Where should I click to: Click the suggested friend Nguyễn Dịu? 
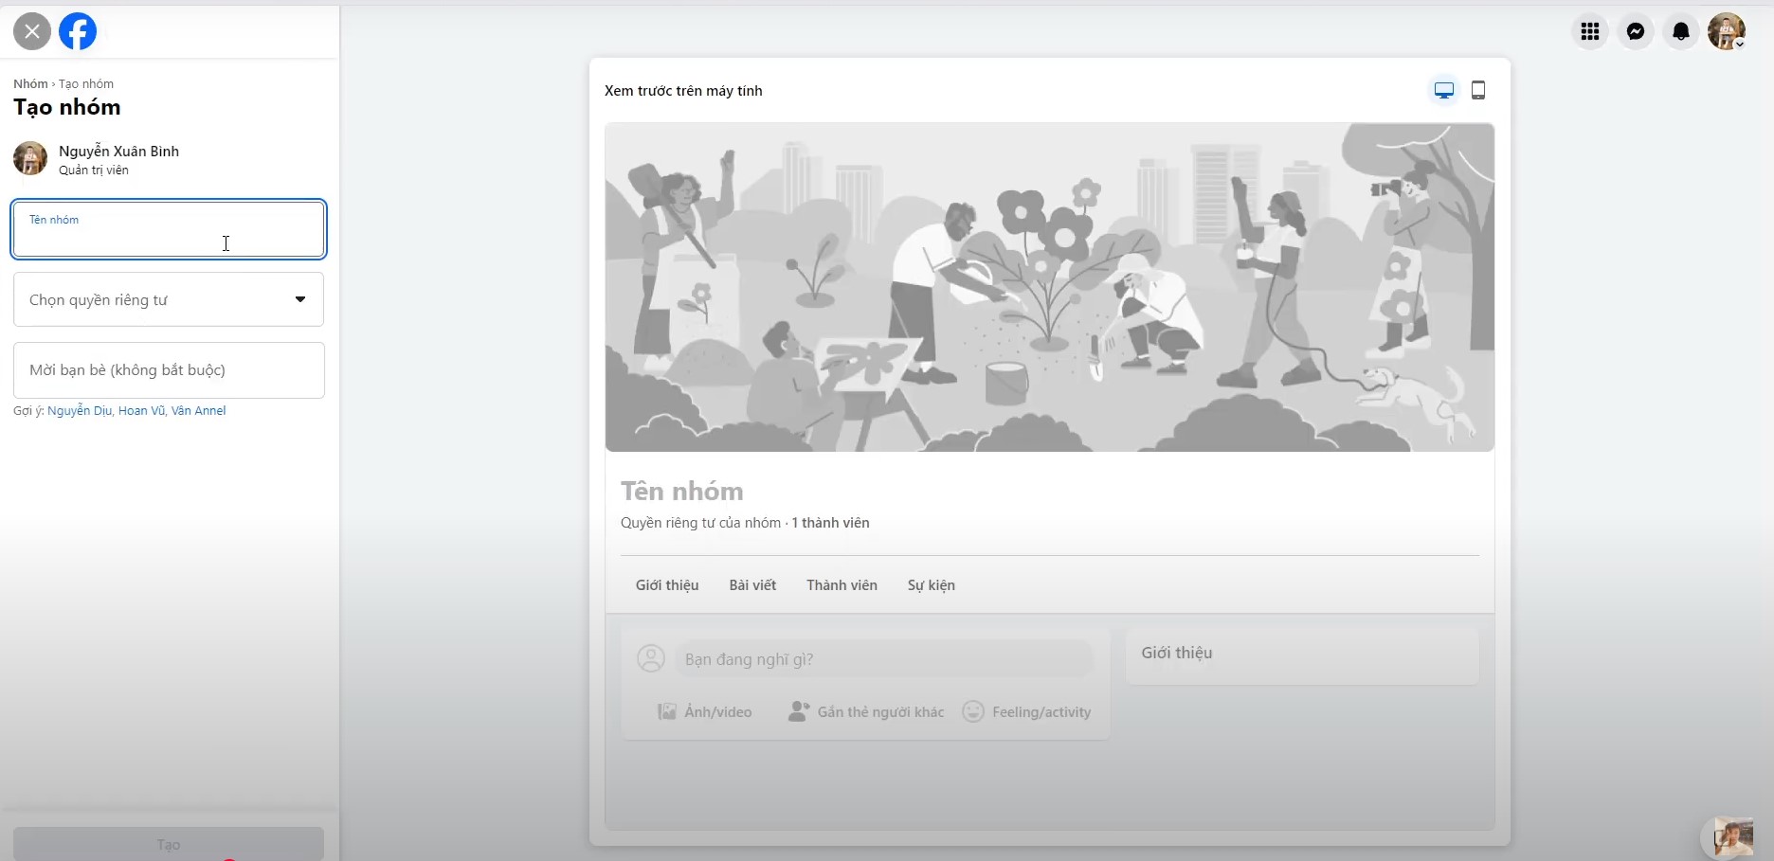tap(80, 410)
